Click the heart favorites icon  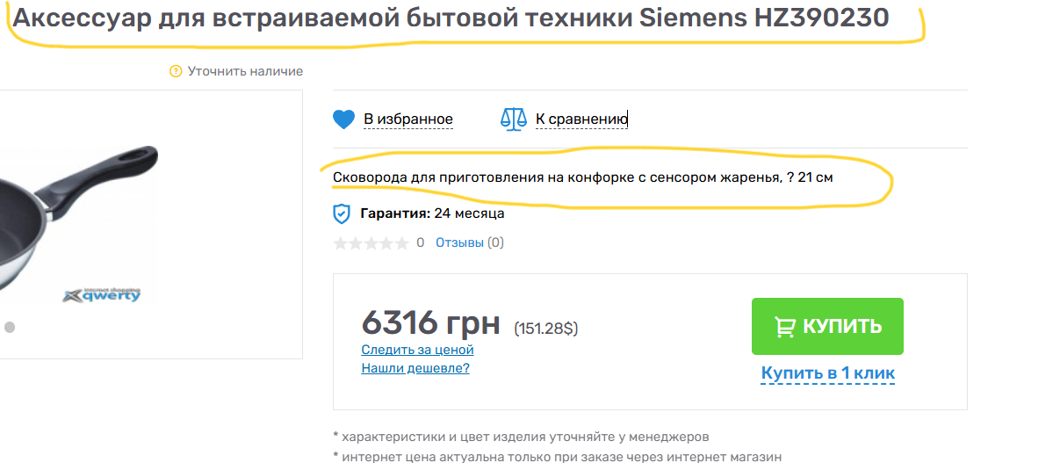(343, 119)
